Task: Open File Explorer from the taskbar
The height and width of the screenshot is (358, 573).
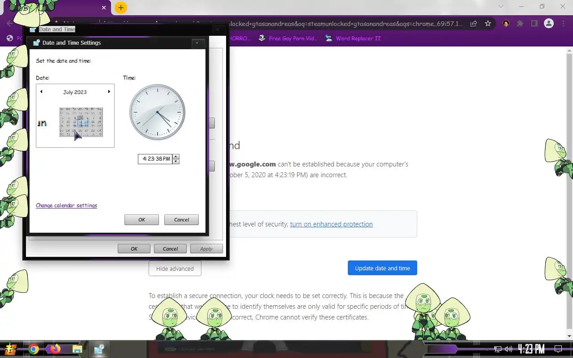Action: tap(77, 349)
